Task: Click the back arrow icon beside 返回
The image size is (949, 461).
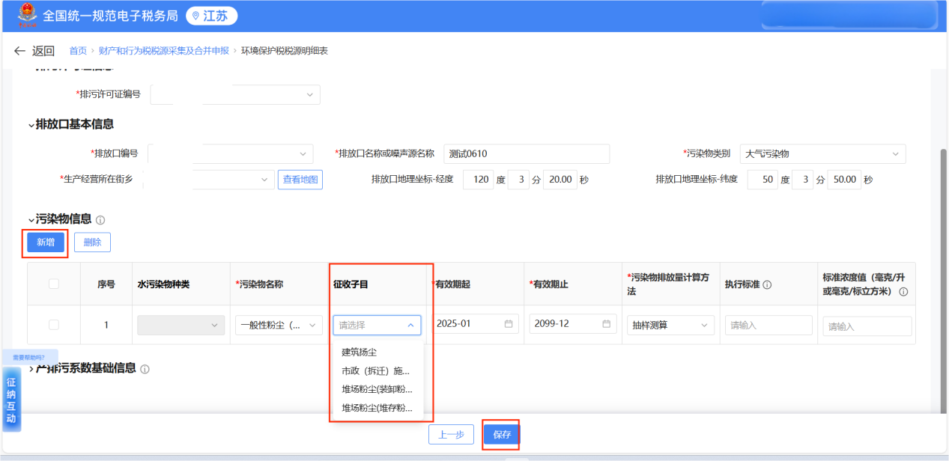Action: [20, 51]
